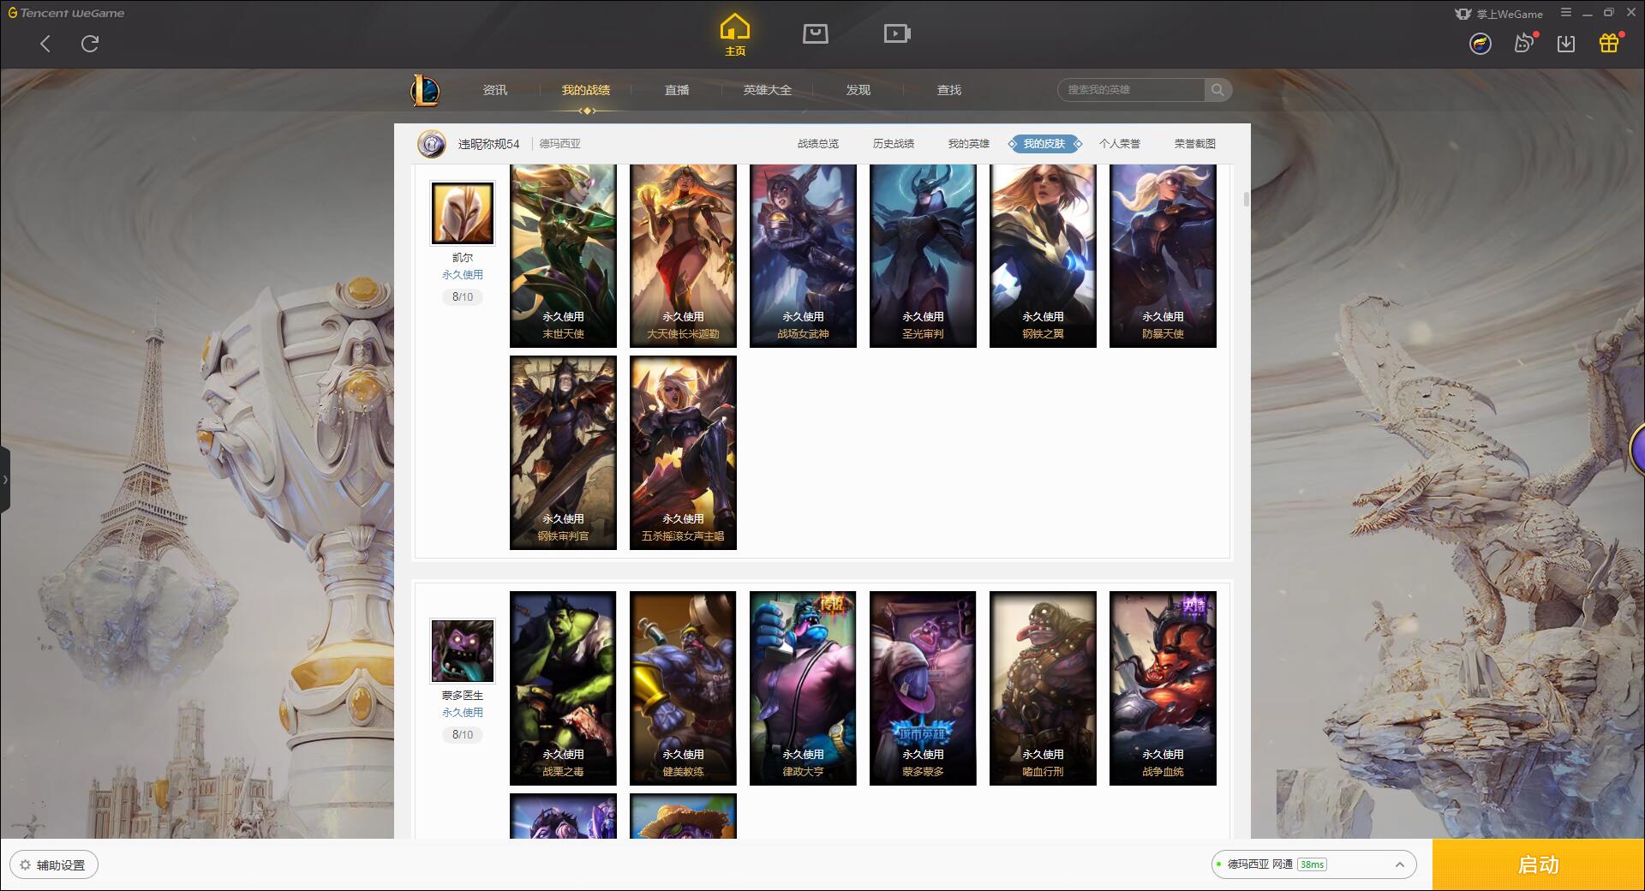
Task: Expand the left side panel arrow
Action: 5,480
